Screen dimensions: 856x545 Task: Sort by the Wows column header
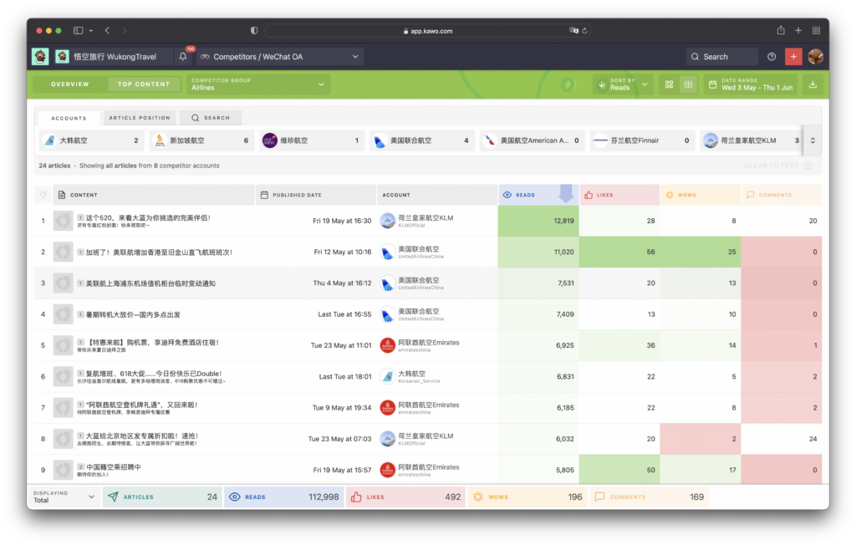coord(701,195)
